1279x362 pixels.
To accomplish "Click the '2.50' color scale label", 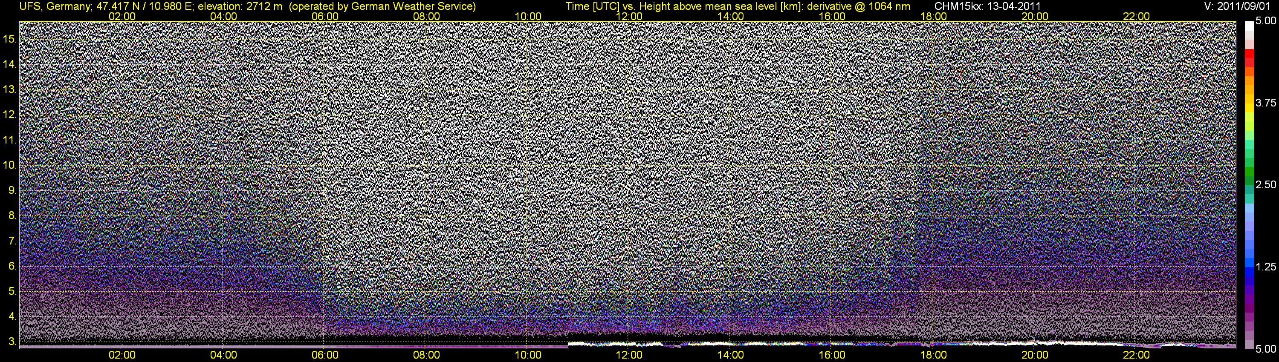I will click(1266, 184).
